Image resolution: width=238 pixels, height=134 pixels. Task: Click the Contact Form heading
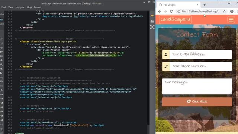tap(197, 35)
